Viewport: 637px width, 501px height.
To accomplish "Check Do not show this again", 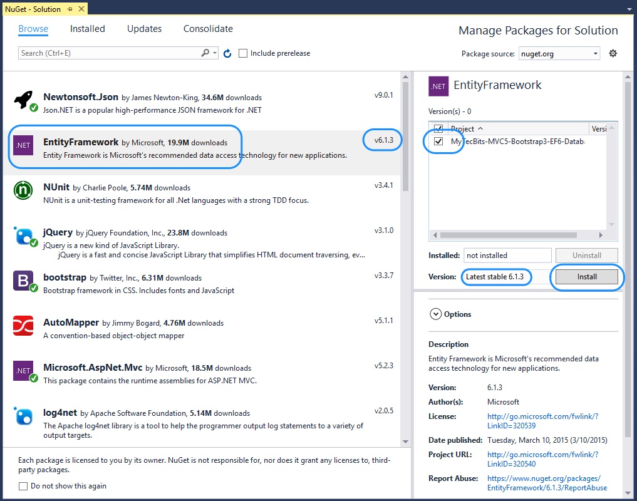I will click(23, 486).
